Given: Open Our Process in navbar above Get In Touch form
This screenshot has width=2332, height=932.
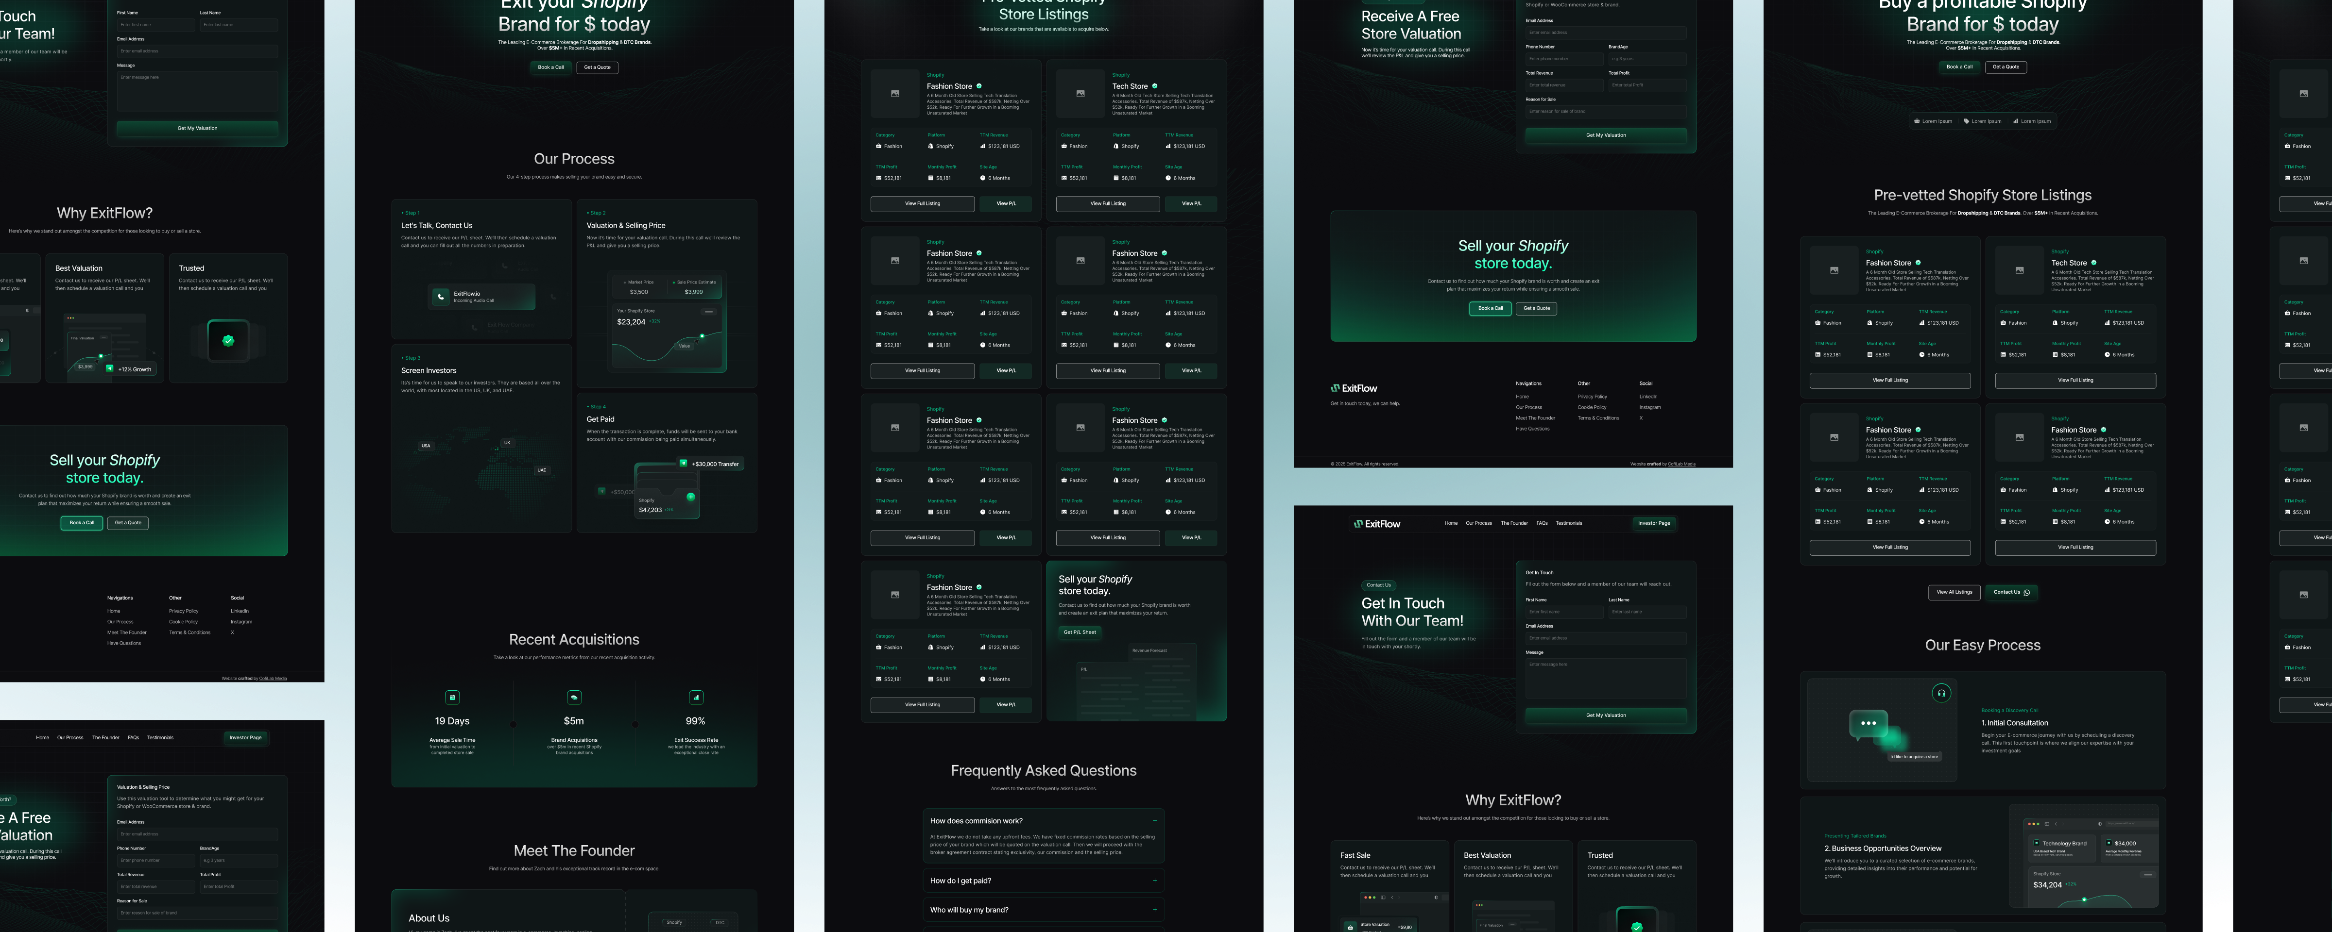Looking at the screenshot, I should click(1478, 523).
